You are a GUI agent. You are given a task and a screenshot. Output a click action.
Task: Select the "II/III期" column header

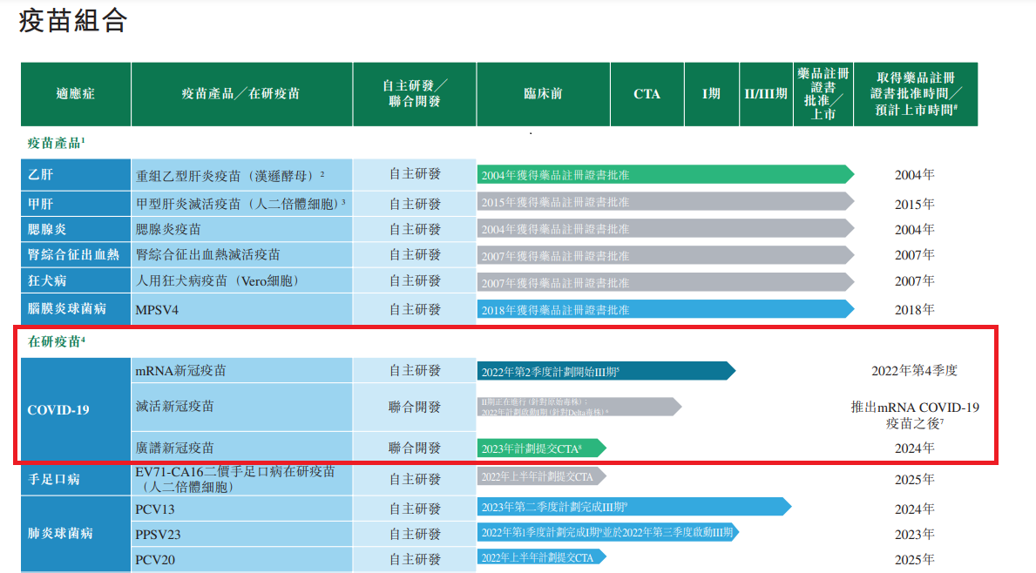766,94
